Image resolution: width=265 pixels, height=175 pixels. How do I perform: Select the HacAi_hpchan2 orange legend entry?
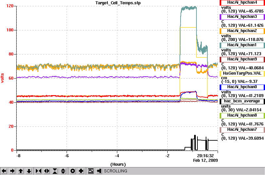[x=242, y=31]
